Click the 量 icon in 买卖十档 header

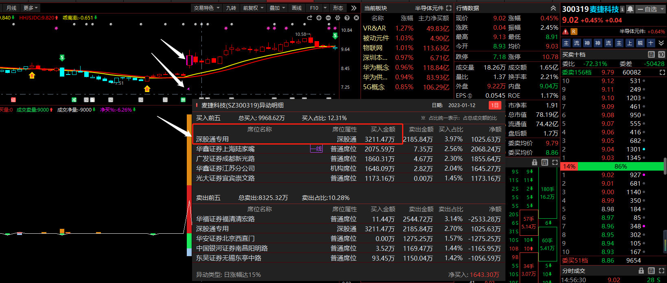click(x=651, y=55)
